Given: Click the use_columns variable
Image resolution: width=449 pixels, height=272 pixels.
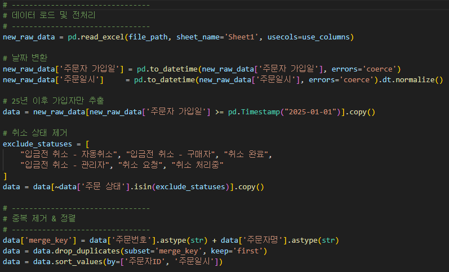Looking at the screenshot, I should point(326,37).
